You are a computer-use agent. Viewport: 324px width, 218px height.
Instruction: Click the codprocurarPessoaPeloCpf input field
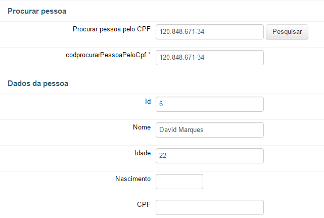(210, 58)
